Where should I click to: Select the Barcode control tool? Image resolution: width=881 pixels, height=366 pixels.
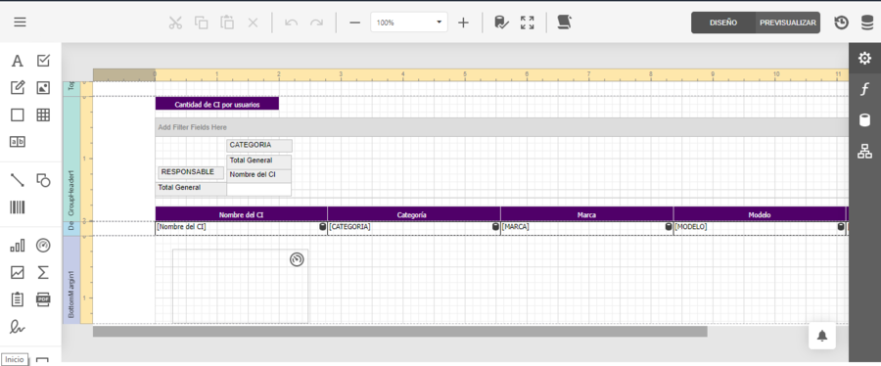pos(18,207)
